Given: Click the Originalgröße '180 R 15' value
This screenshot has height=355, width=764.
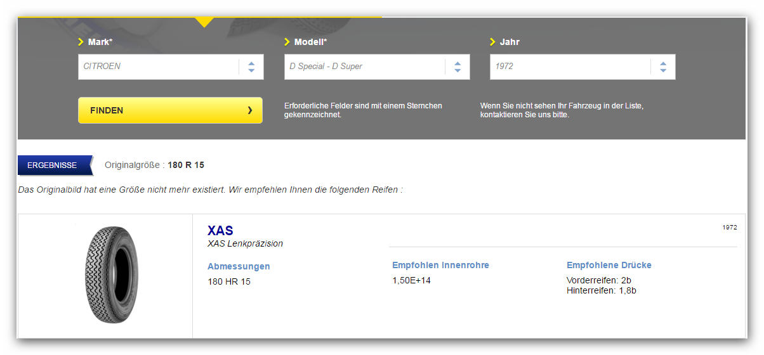Looking at the screenshot, I should point(186,165).
